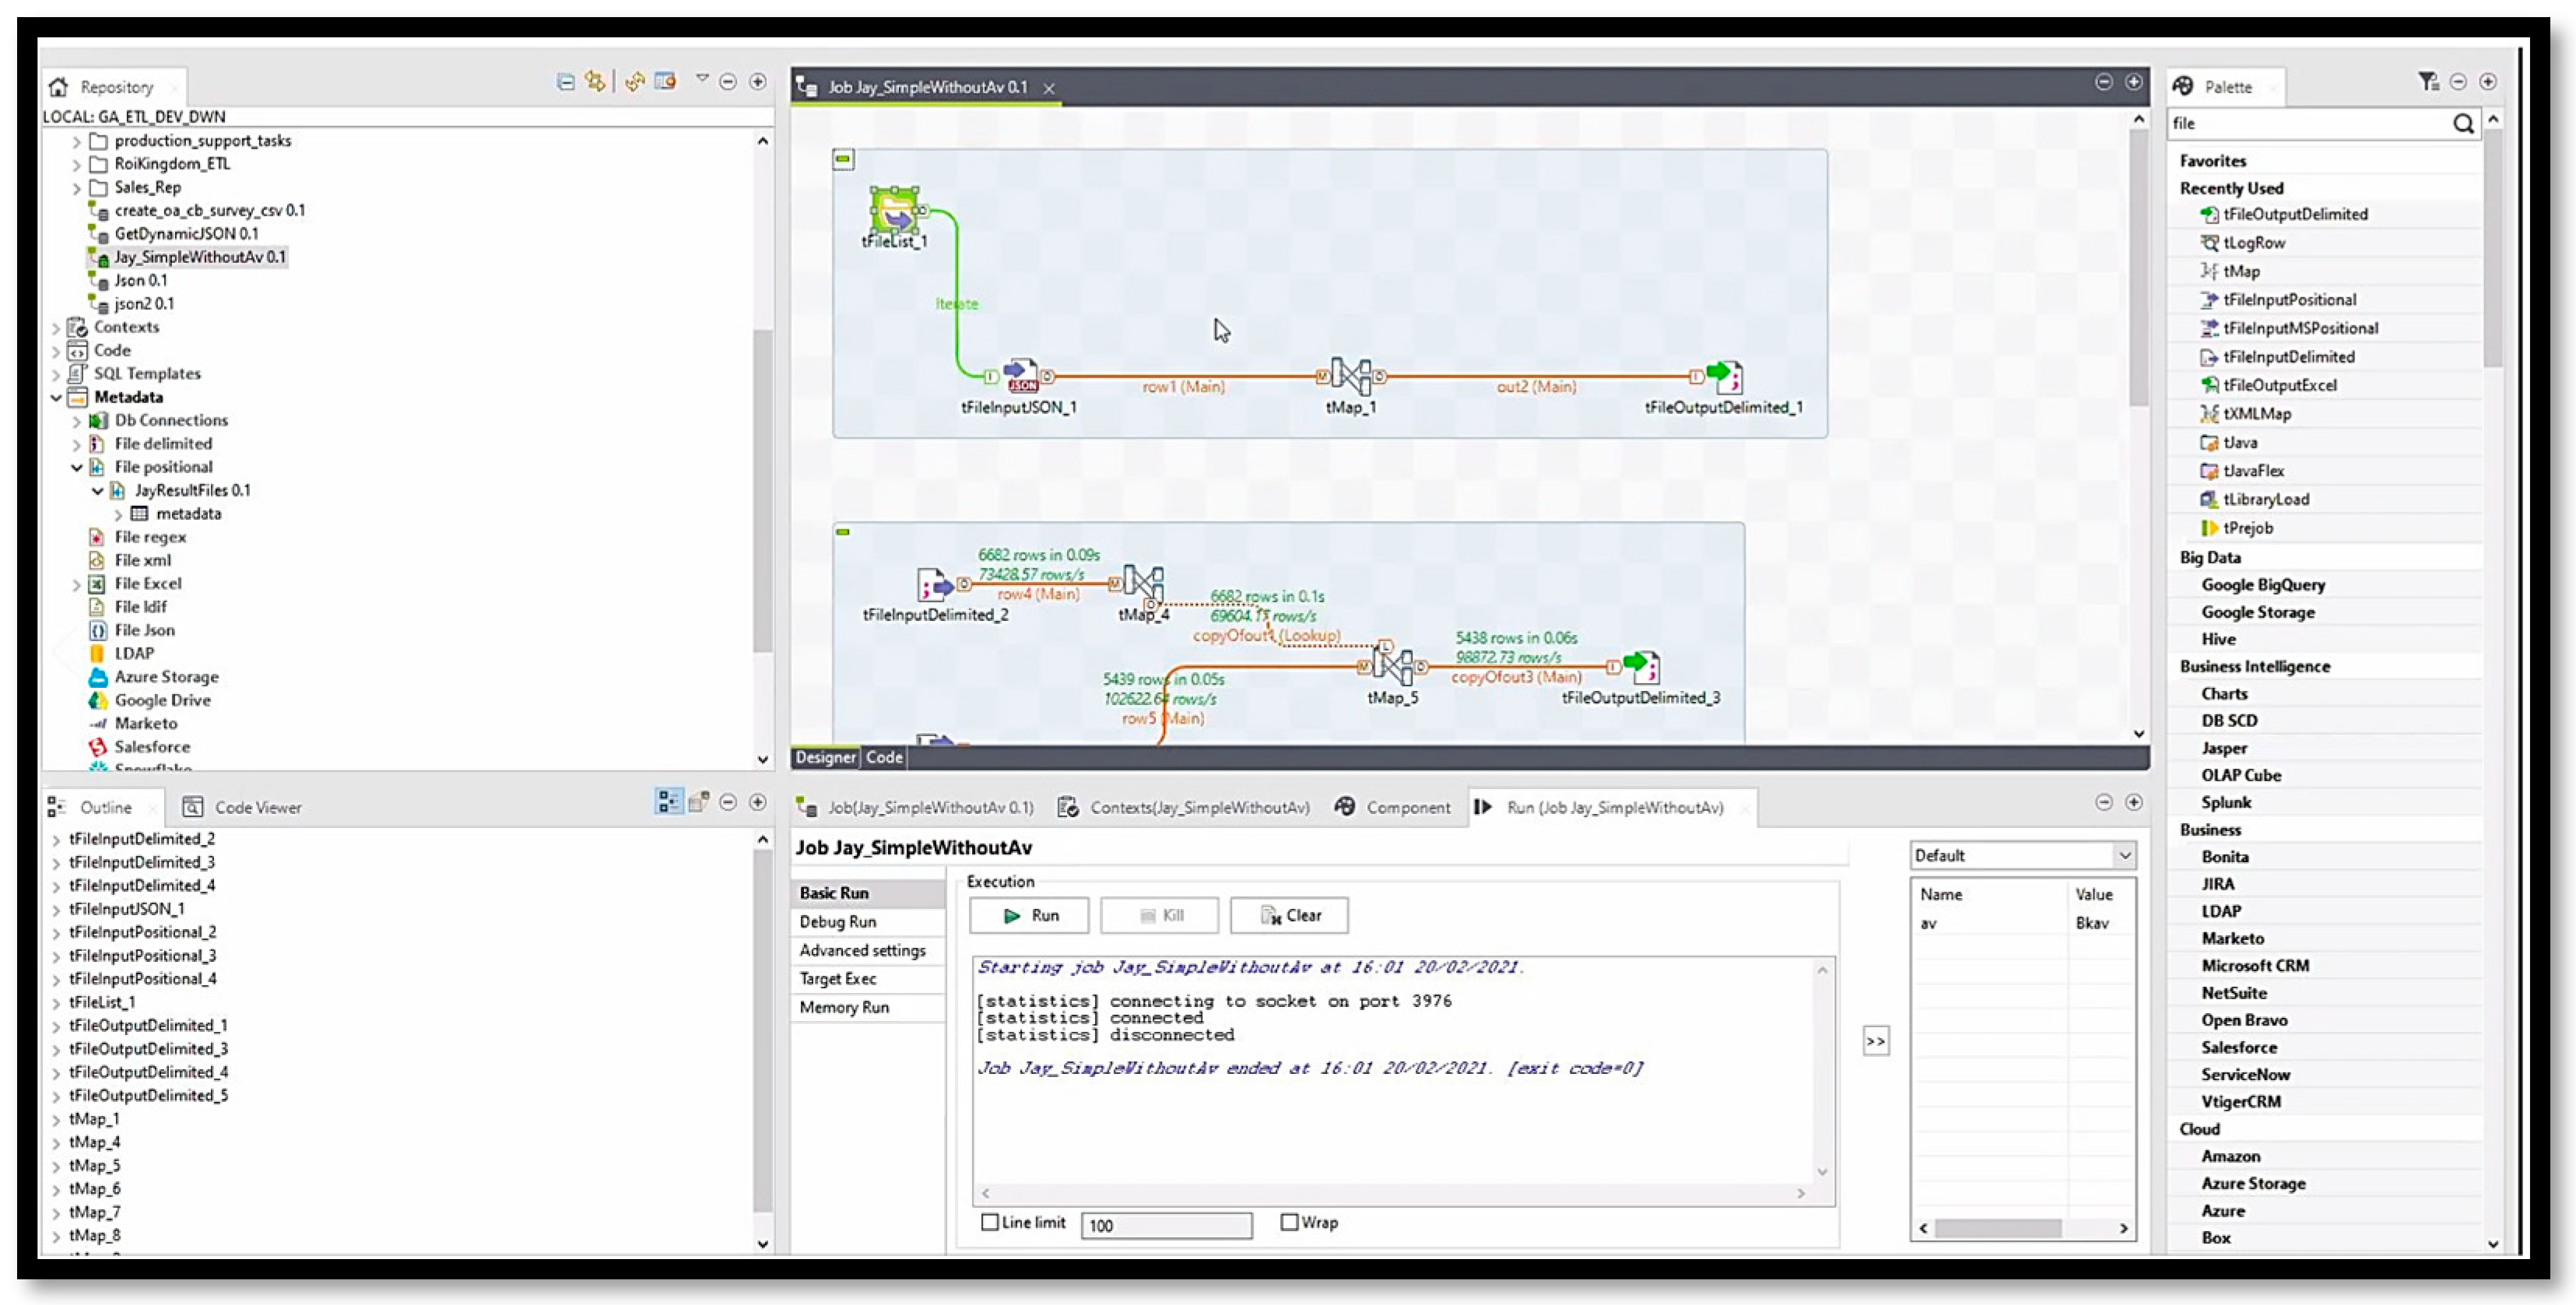The image size is (2576, 1305).
Task: Click the Line limit value field
Action: tap(1166, 1225)
